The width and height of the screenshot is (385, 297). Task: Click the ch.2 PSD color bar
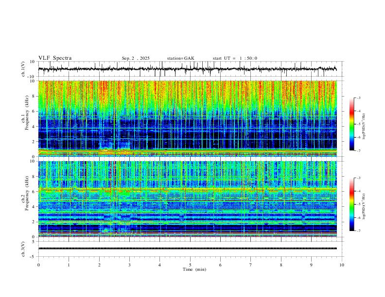pyautogui.click(x=351, y=204)
